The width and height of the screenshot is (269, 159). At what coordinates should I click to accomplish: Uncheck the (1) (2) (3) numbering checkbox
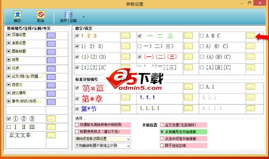(x=77, y=57)
